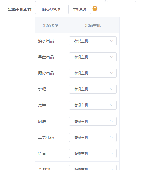Expand host dropdown for 舞台
The image size is (151, 170).
(93, 153)
